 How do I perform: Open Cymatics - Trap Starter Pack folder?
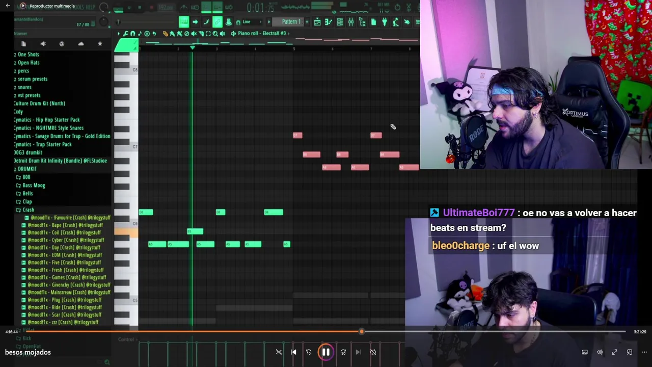(43, 144)
